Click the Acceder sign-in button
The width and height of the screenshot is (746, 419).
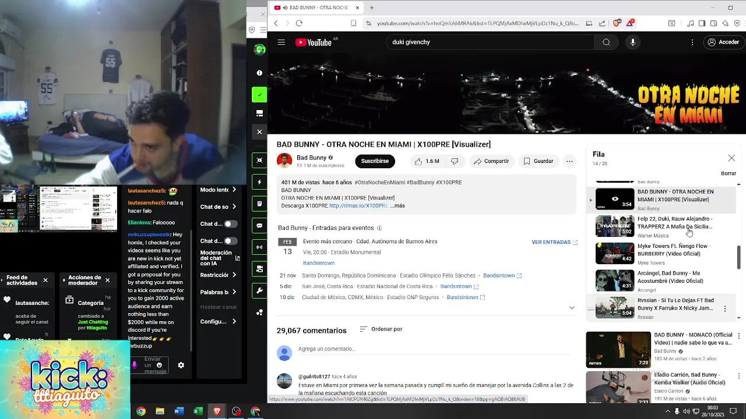tap(723, 42)
